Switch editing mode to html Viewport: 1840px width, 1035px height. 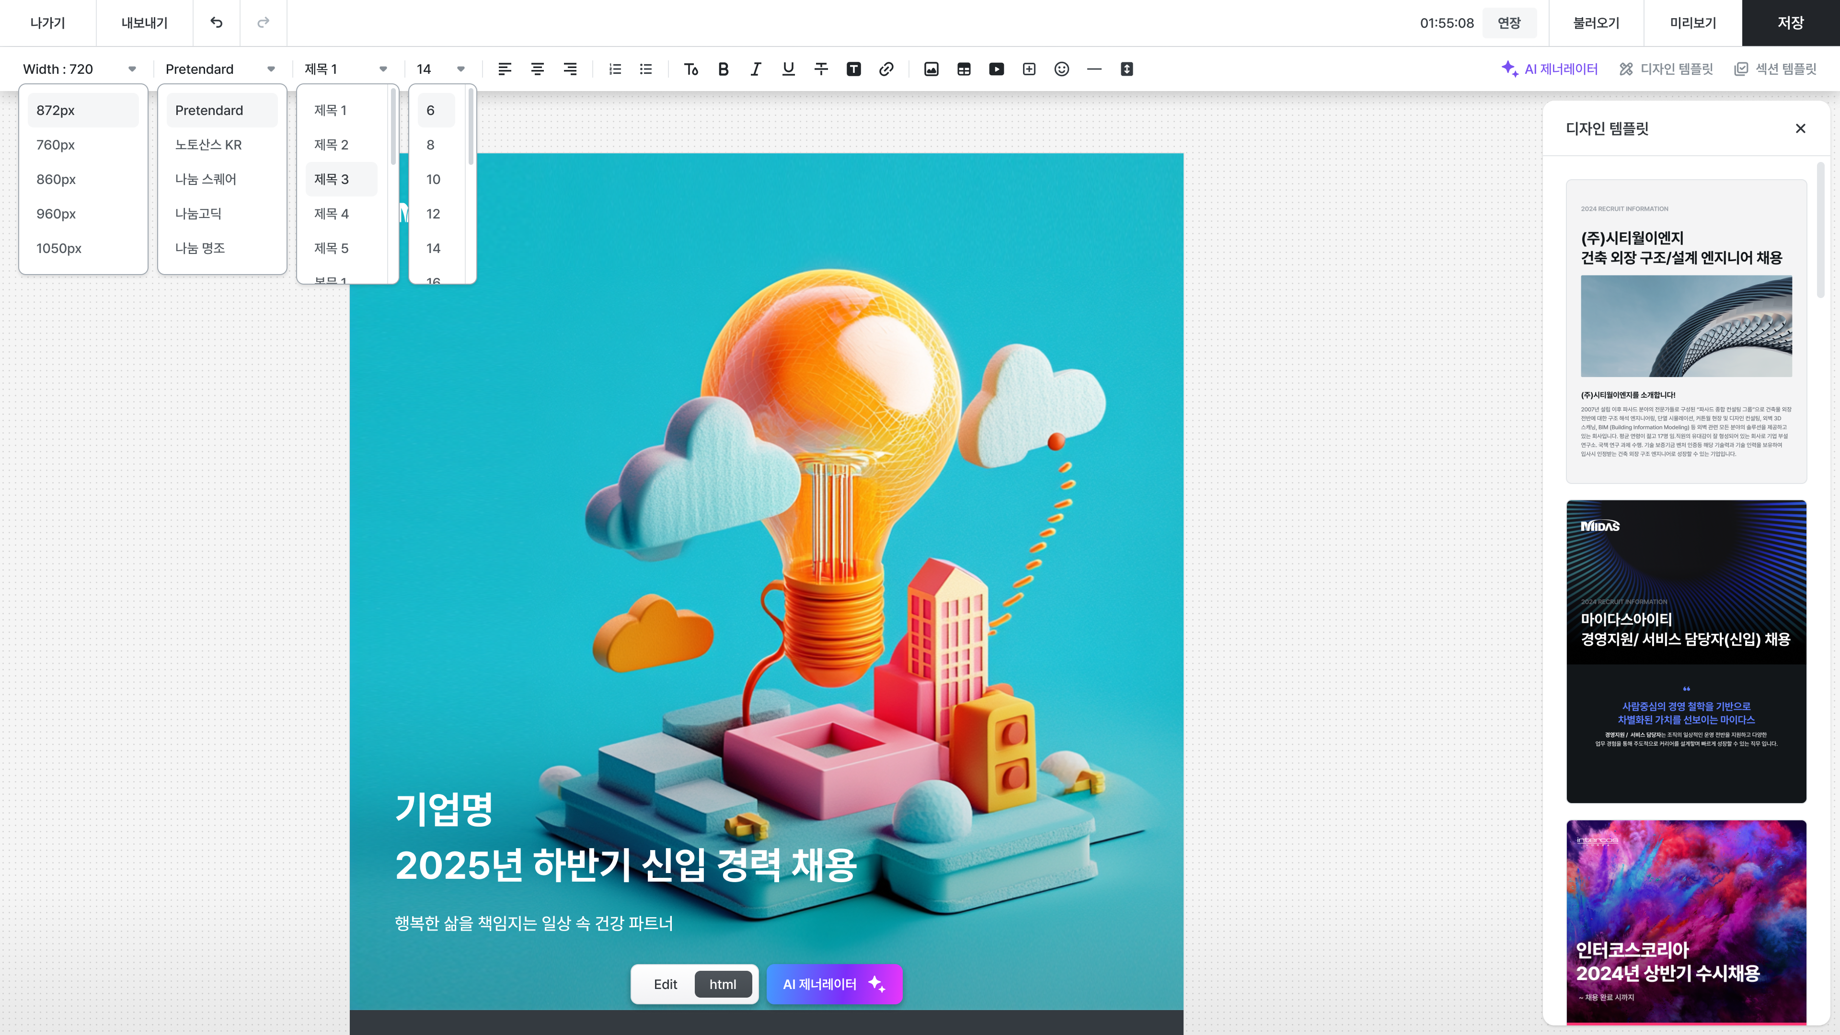coord(724,984)
